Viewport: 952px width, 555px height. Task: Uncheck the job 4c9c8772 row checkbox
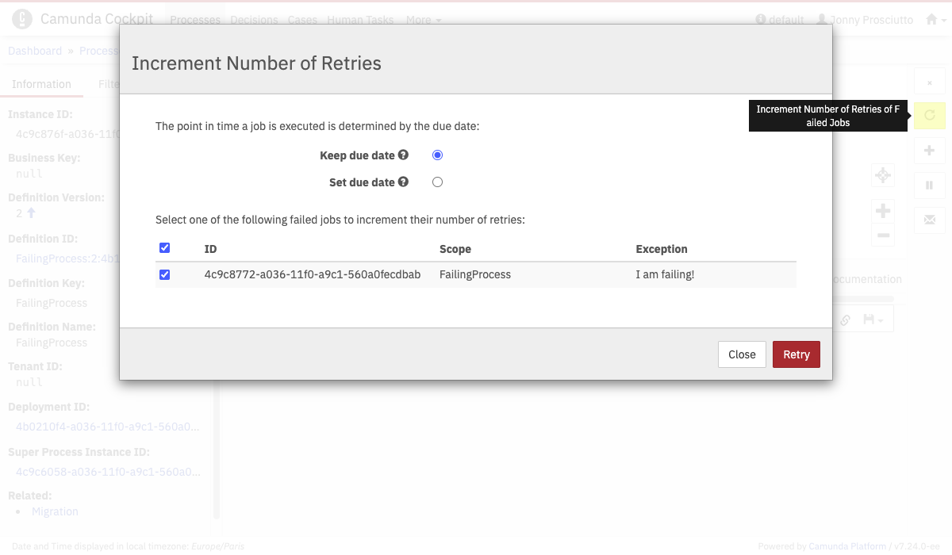click(x=165, y=274)
